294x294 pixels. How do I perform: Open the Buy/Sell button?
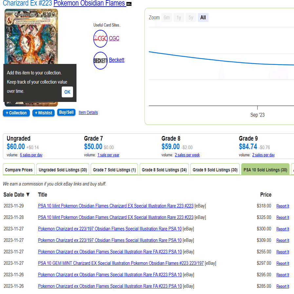tap(67, 112)
